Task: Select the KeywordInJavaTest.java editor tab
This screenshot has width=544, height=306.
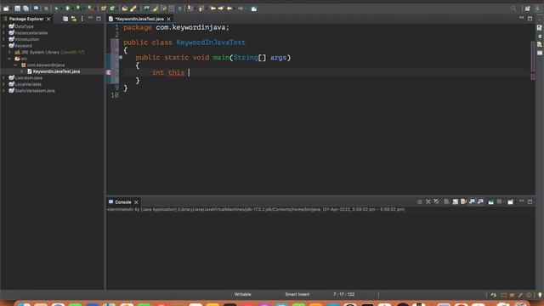Action: pos(139,19)
